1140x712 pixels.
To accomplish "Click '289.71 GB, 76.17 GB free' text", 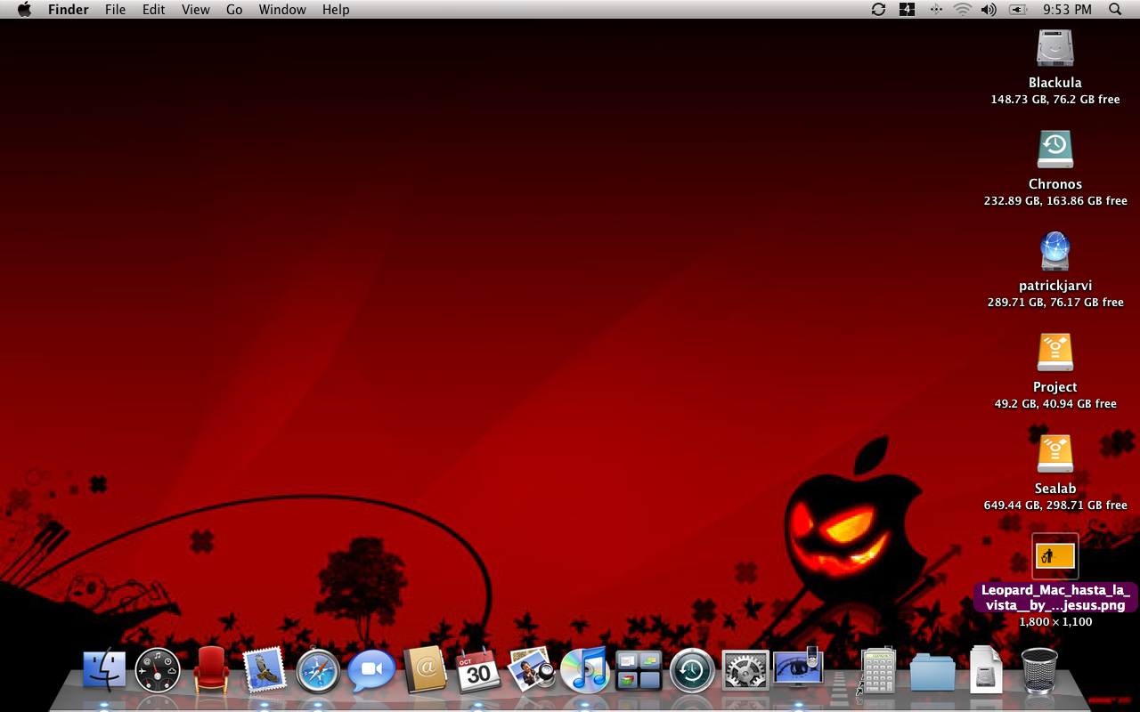I will [1055, 303].
